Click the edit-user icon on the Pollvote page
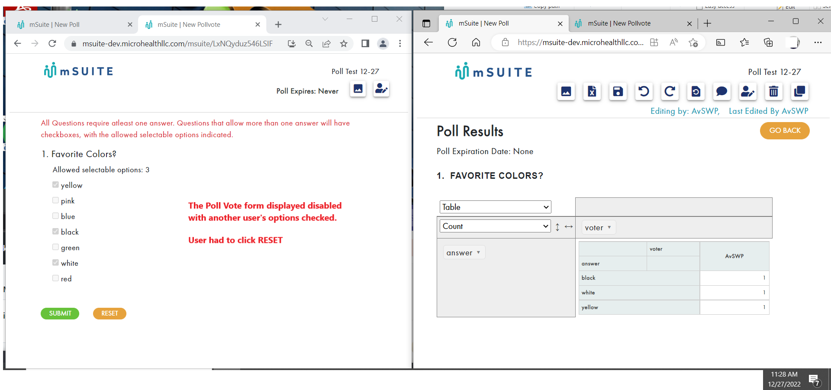This screenshot has width=831, height=390. (381, 89)
